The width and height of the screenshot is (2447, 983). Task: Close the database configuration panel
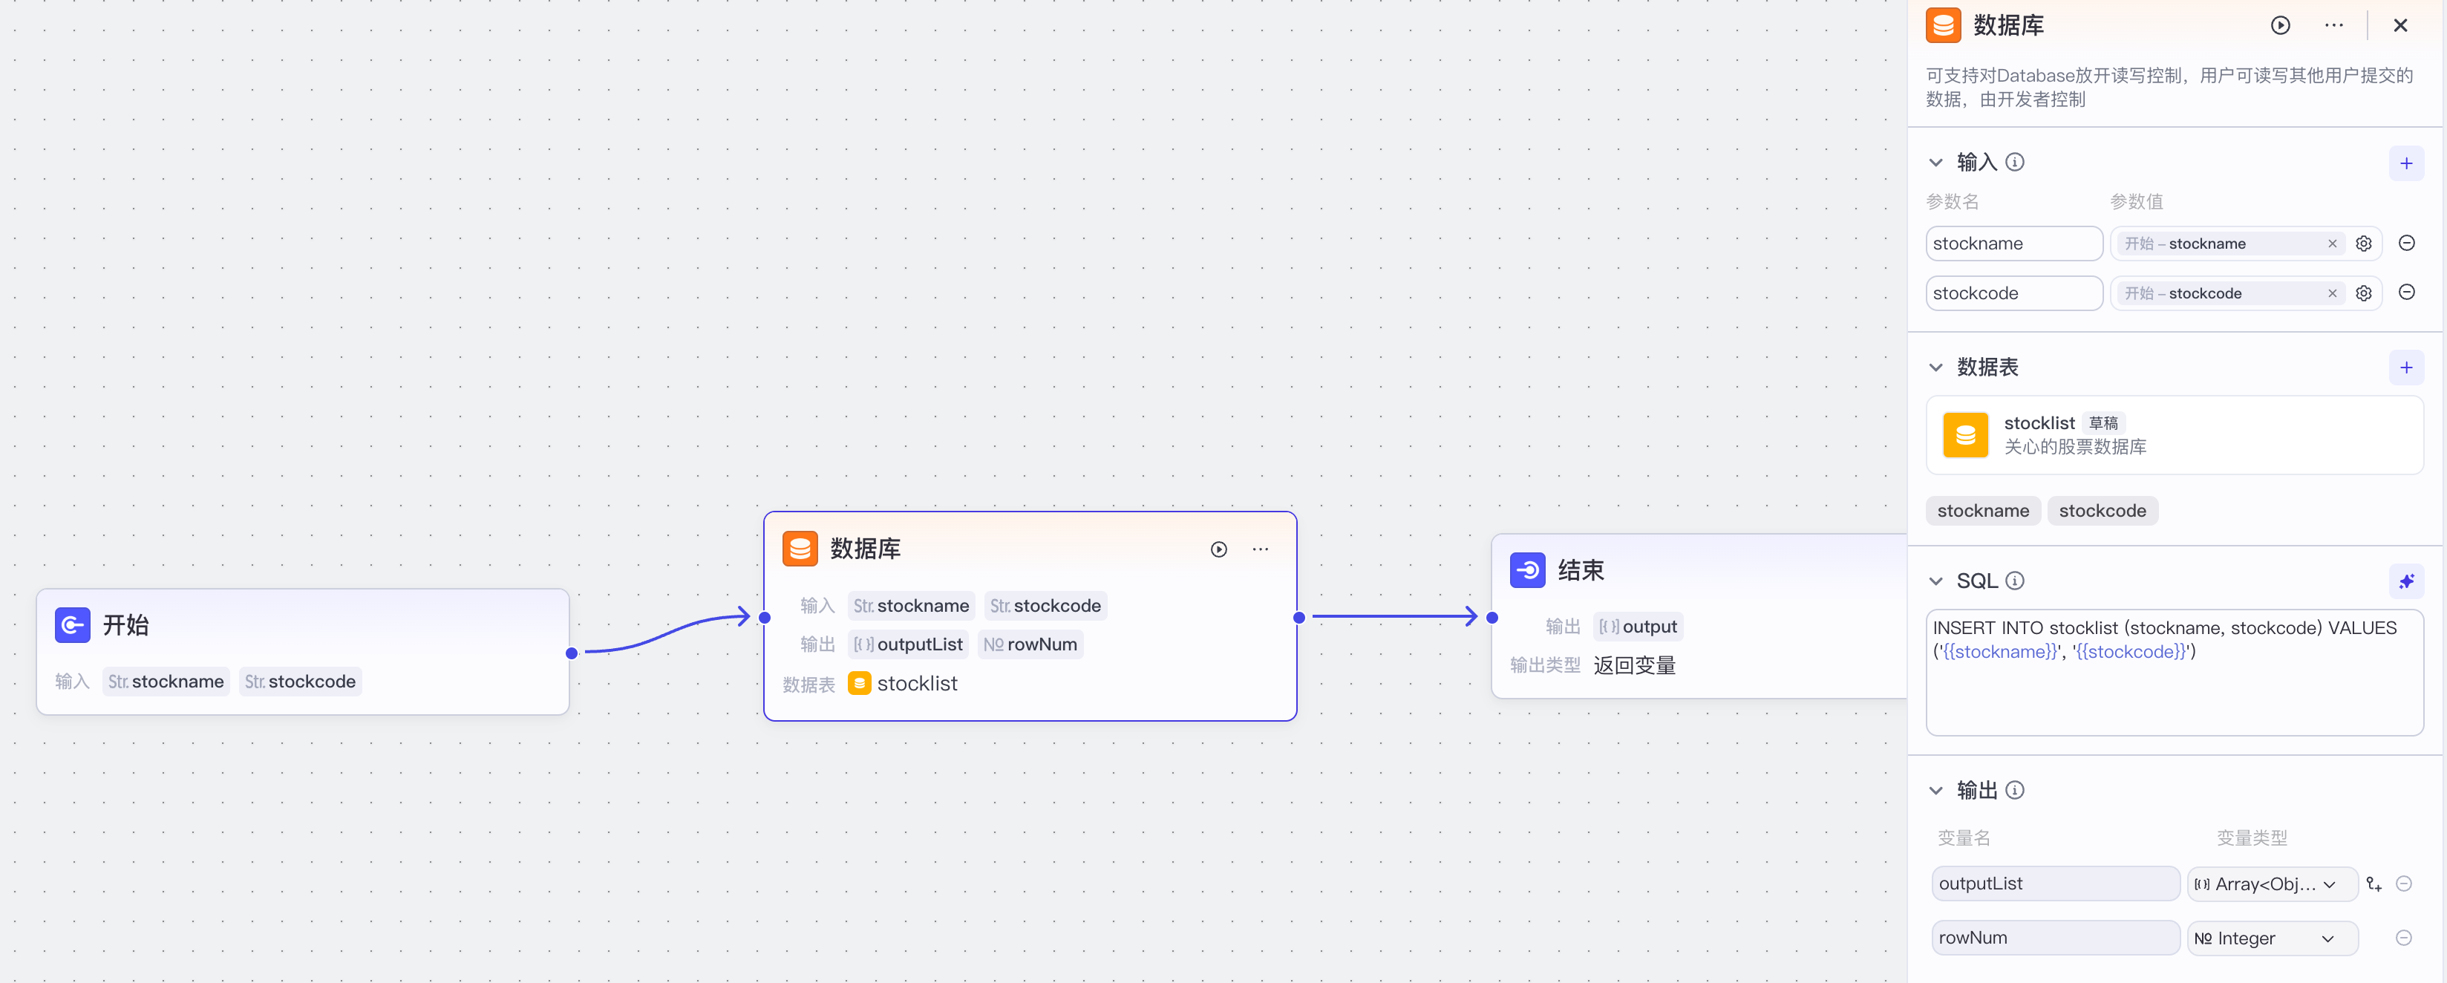tap(2399, 26)
